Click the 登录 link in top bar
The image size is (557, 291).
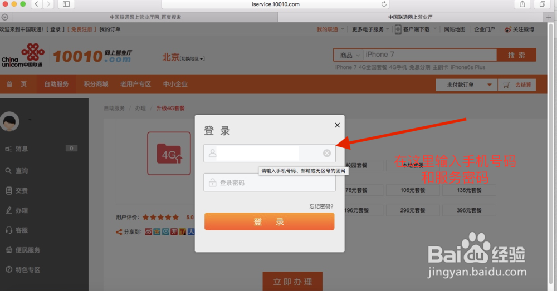[55, 29]
